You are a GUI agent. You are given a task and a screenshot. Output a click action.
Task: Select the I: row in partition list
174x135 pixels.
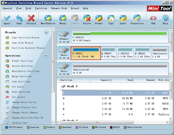coord(116,104)
